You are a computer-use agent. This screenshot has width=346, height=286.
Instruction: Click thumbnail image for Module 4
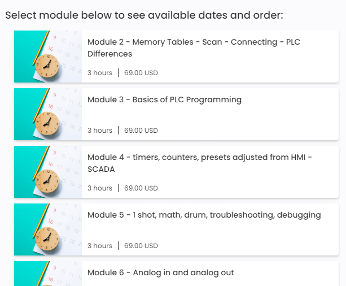(48, 172)
